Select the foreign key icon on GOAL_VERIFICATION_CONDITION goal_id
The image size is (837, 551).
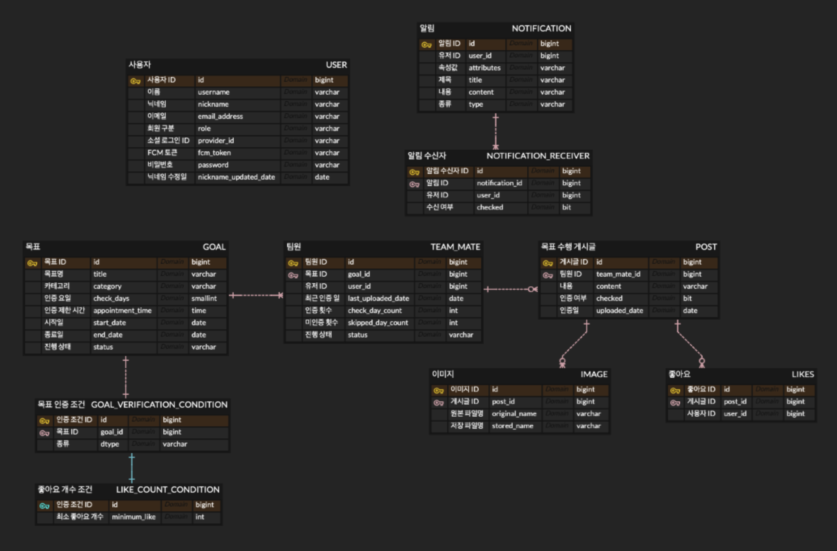44,432
